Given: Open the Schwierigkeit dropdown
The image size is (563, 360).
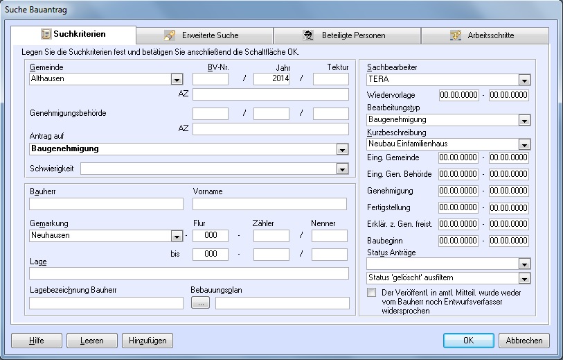Looking at the screenshot, I should point(342,169).
